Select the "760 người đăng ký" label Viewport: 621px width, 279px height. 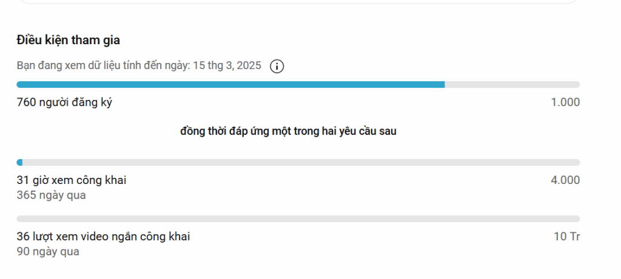(64, 102)
